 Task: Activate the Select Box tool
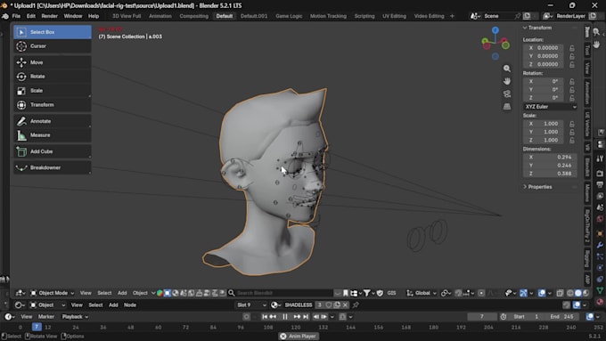point(53,32)
